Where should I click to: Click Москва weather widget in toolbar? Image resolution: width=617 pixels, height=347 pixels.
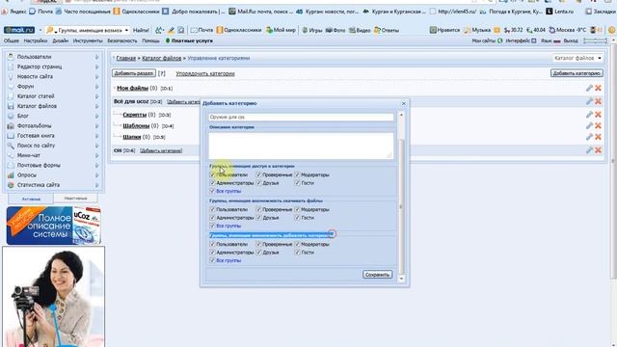click(568, 30)
